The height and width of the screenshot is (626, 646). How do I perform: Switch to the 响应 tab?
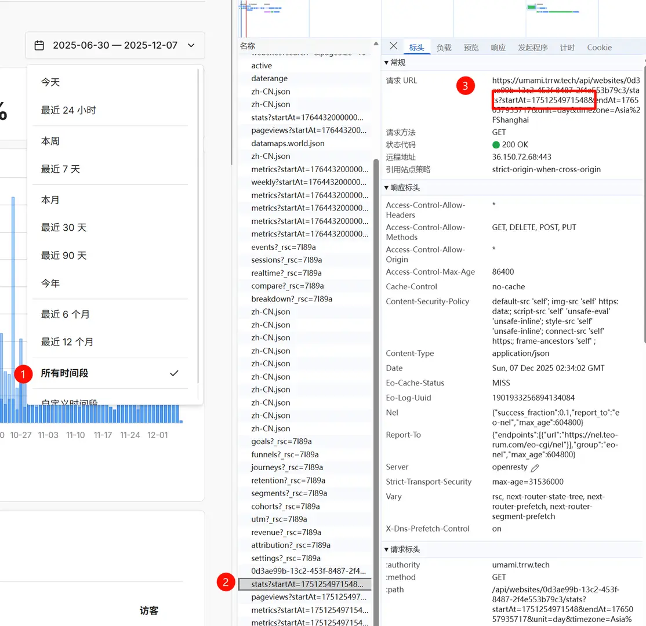(x=498, y=48)
